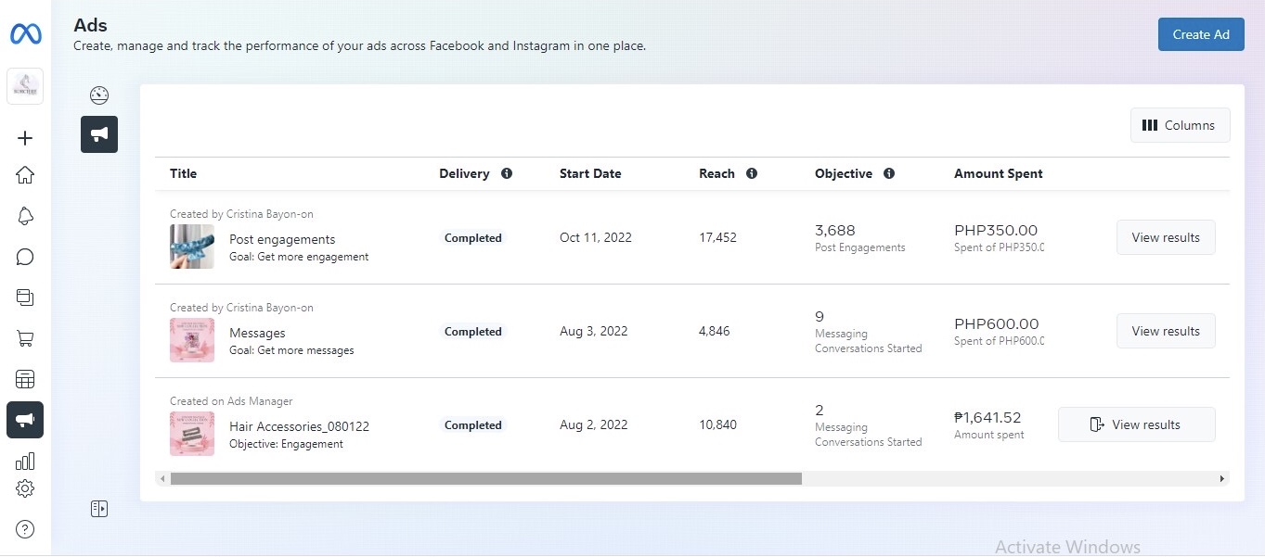Open the Settings gear icon
Screen dimensions: 1265x557
[x=25, y=488]
